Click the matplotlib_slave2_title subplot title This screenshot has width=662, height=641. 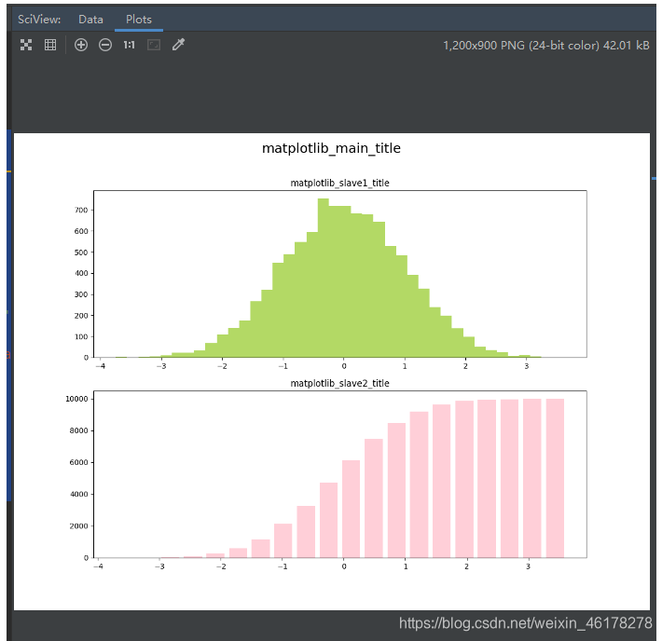[340, 383]
